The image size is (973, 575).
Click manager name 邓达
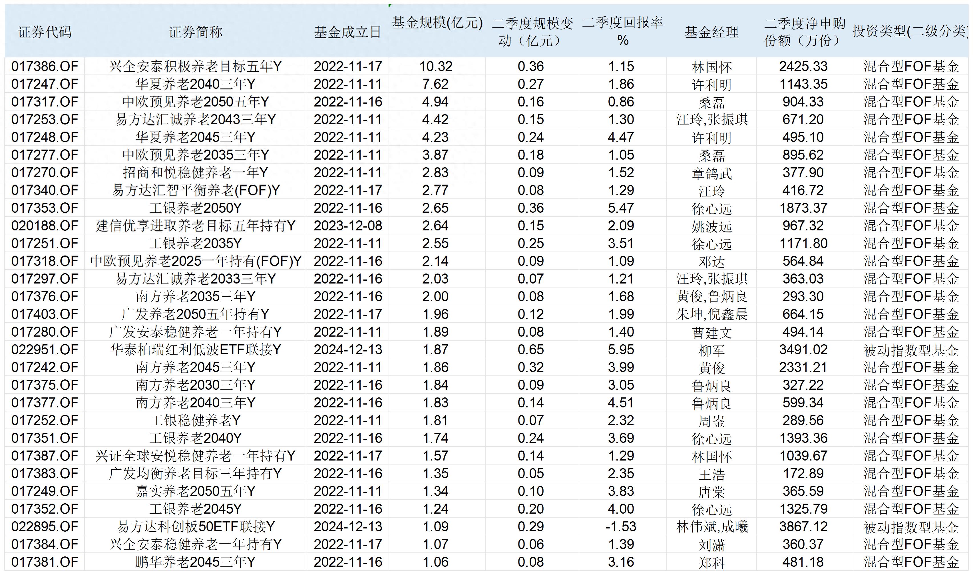point(711,262)
